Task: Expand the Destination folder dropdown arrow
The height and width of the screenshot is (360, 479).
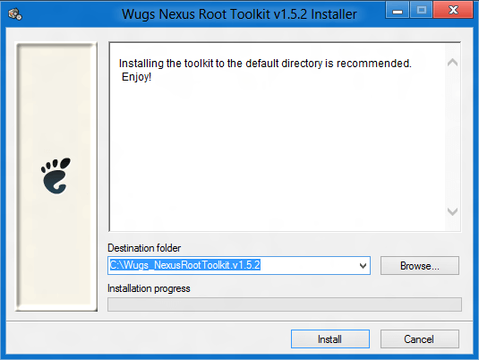Action: 363,266
